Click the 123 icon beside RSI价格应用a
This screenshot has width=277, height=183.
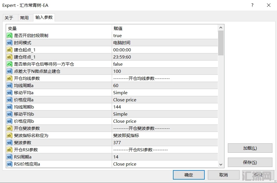pos(9,164)
